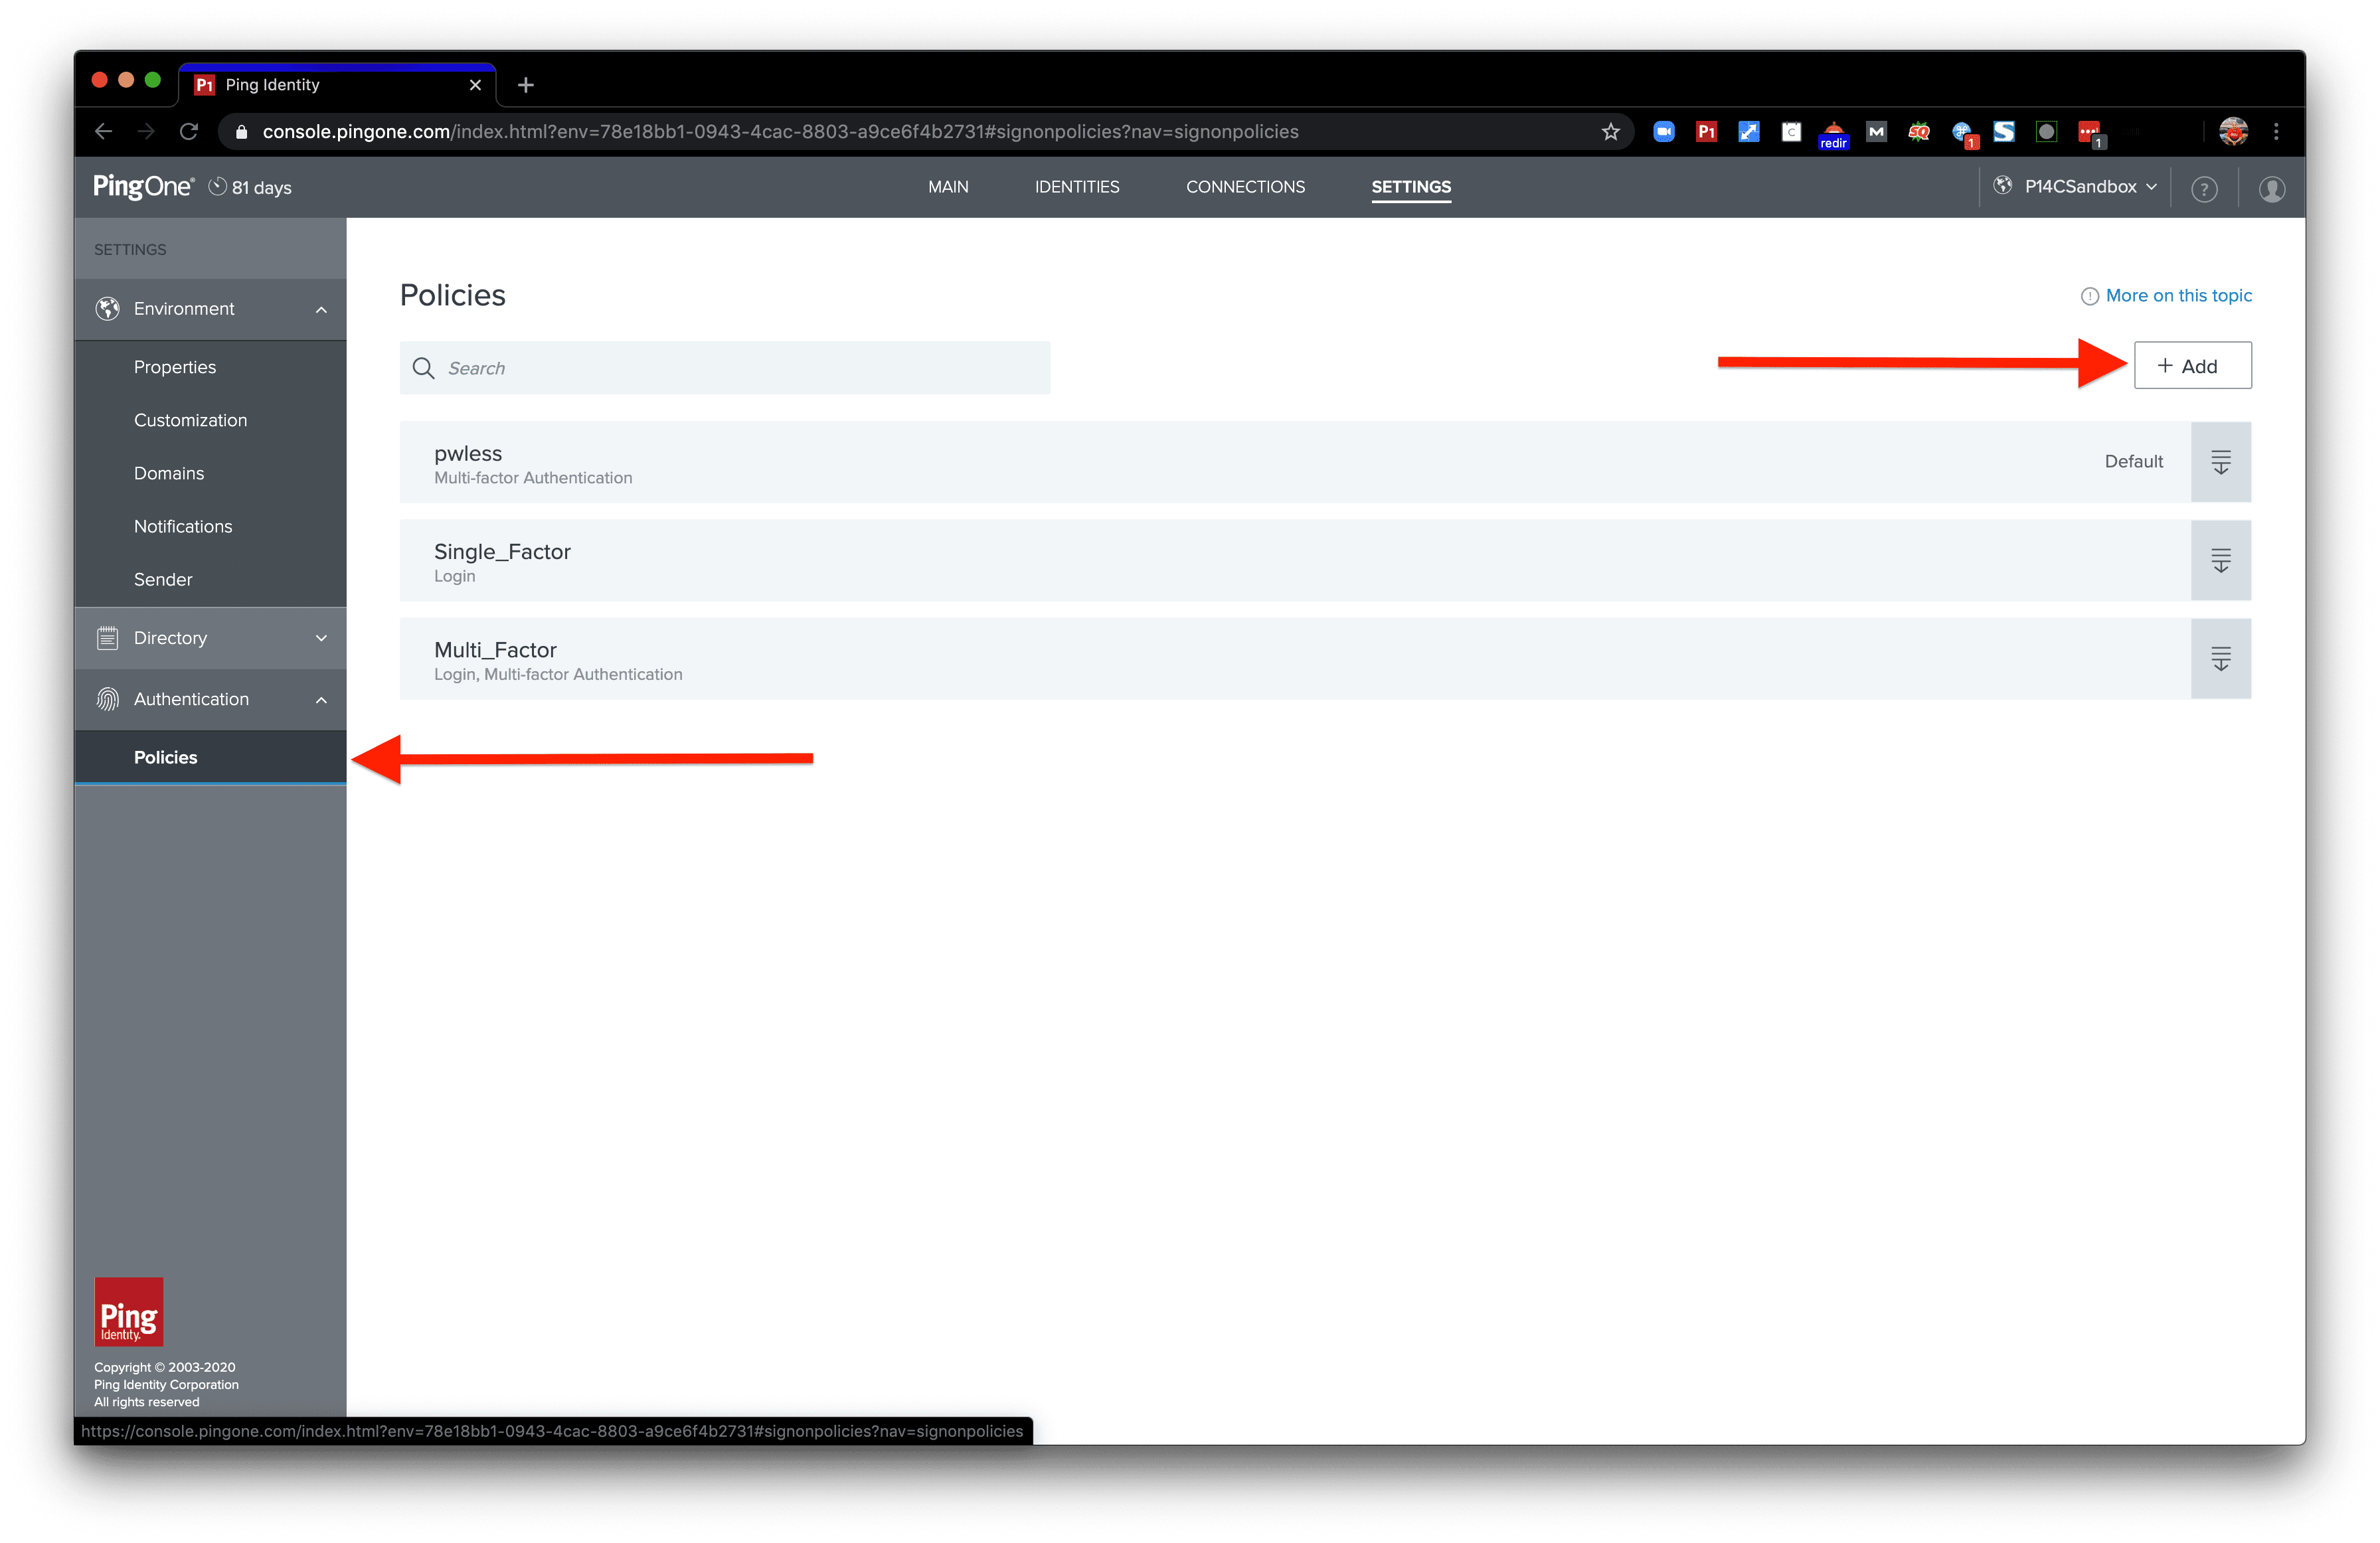Go to the MAIN tab
The image size is (2380, 1543).
point(948,187)
